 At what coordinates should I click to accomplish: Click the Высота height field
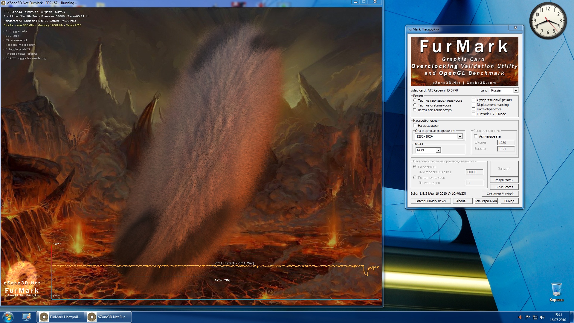(506, 149)
